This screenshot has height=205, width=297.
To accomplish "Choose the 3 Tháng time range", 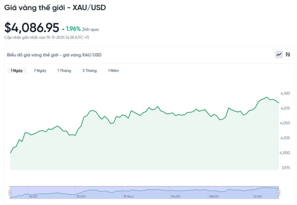I will [90, 71].
